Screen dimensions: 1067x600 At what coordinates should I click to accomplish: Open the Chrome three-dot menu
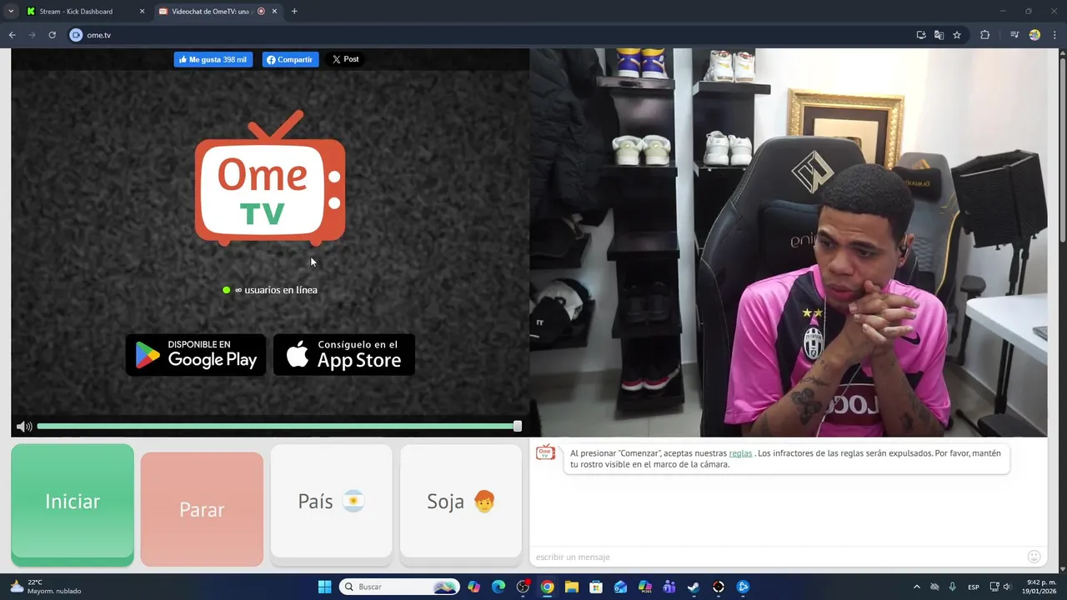pos(1054,35)
